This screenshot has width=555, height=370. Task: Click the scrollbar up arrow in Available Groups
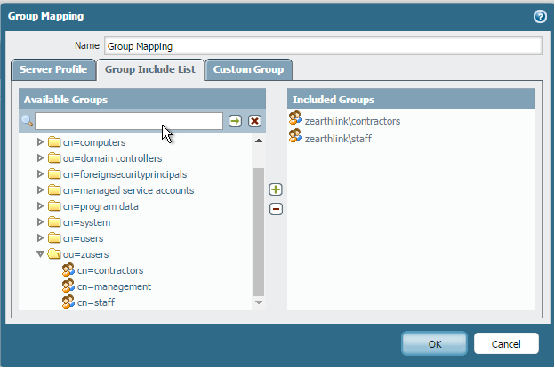[259, 141]
